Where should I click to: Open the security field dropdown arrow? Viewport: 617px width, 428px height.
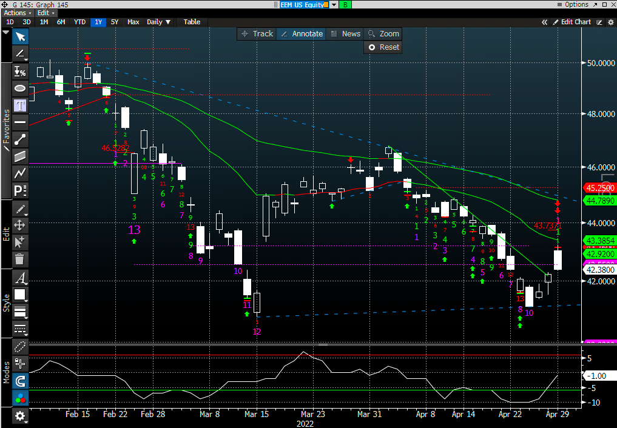334,5
